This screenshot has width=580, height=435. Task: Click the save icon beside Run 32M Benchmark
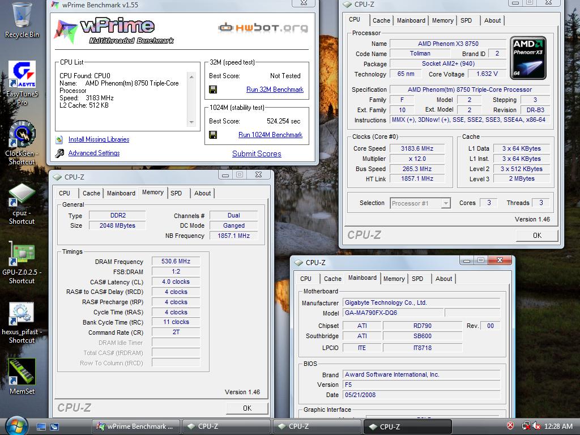coord(213,89)
